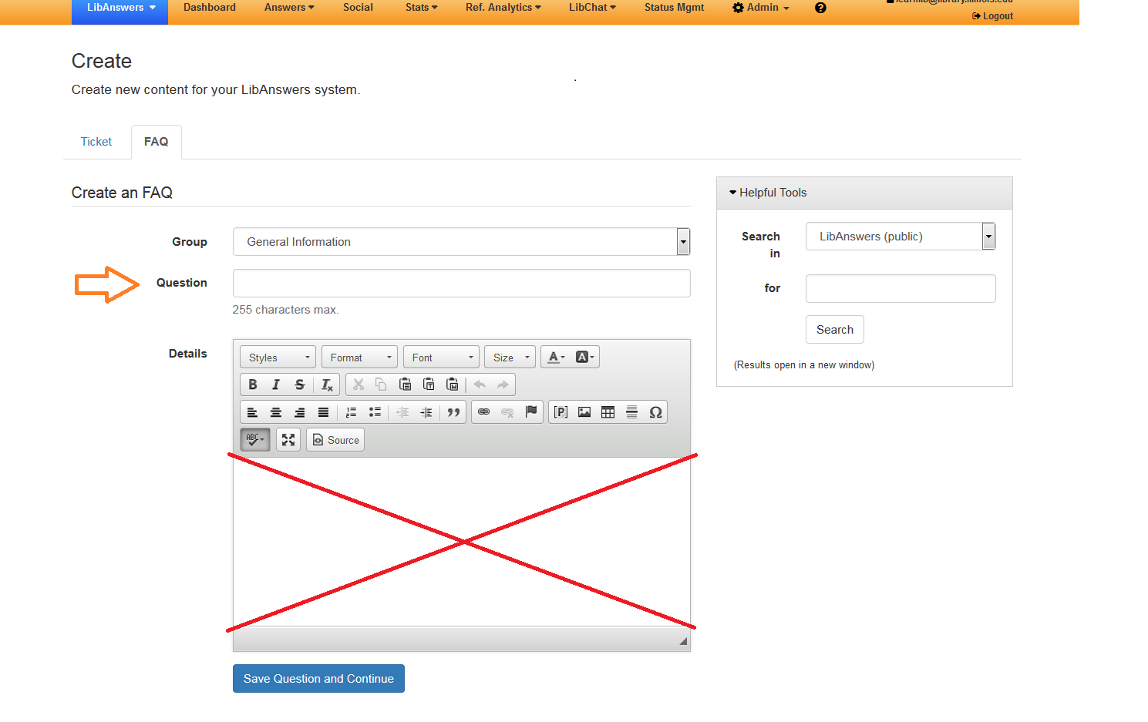Insert a special character (Omega icon)
The width and height of the screenshot is (1148, 722).
click(x=655, y=412)
